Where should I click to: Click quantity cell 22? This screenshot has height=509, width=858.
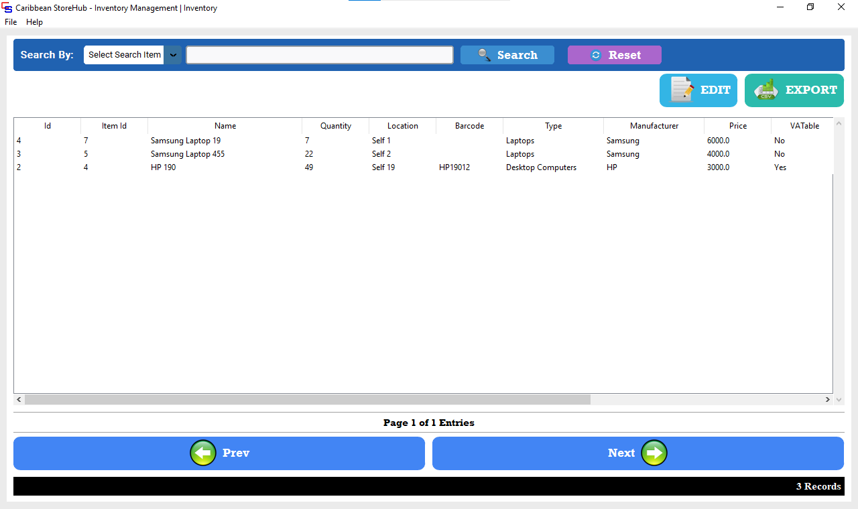(x=309, y=154)
